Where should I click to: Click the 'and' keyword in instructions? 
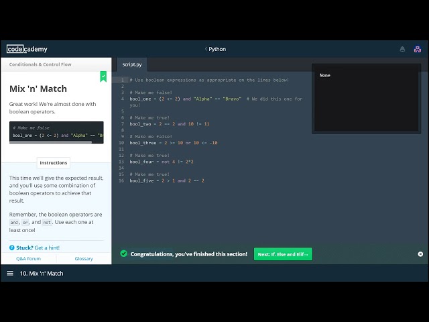14,222
